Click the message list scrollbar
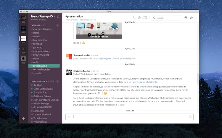Viewport: 222px width, 138px height. pyautogui.click(x=198, y=78)
